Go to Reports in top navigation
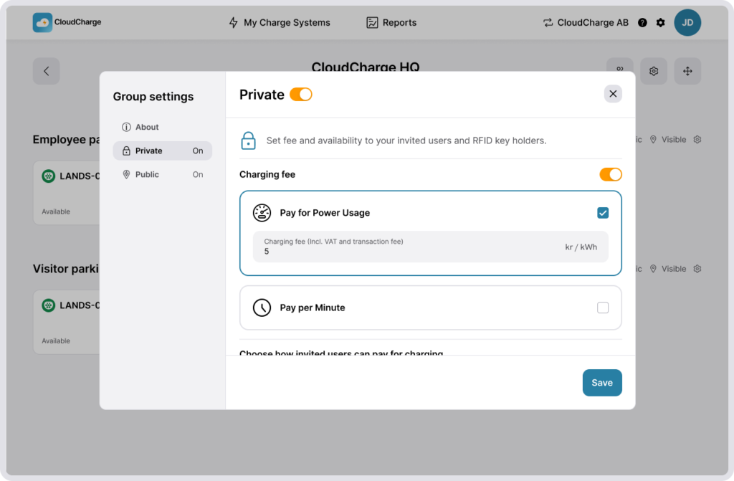 click(391, 22)
